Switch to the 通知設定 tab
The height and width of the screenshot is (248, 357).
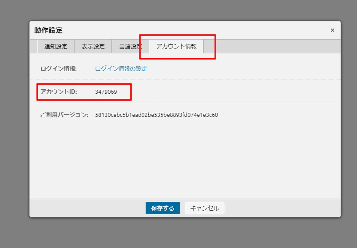[x=56, y=46]
